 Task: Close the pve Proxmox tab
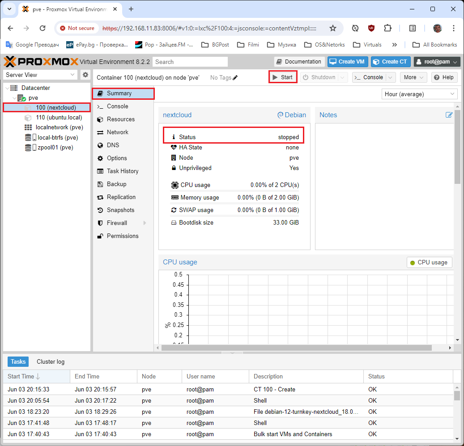coord(115,9)
